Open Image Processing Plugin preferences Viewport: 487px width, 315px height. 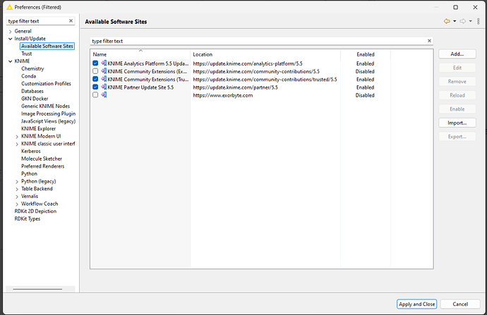click(x=48, y=113)
